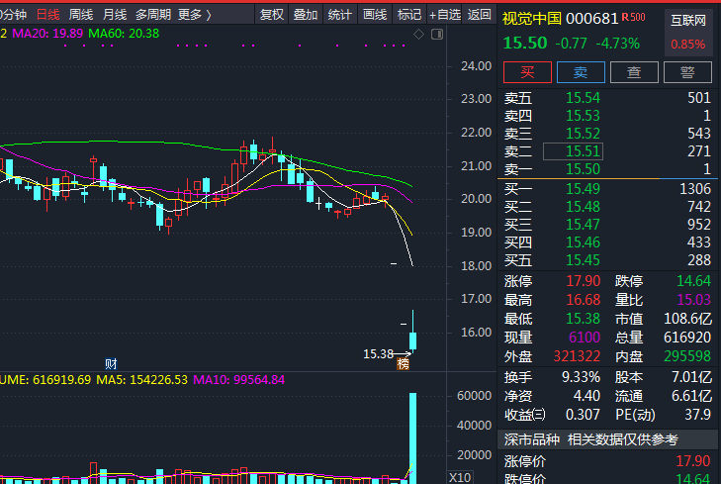Image resolution: width=721 pixels, height=484 pixels.
Task: Open the 财 financial marker on chart
Action: pos(111,364)
